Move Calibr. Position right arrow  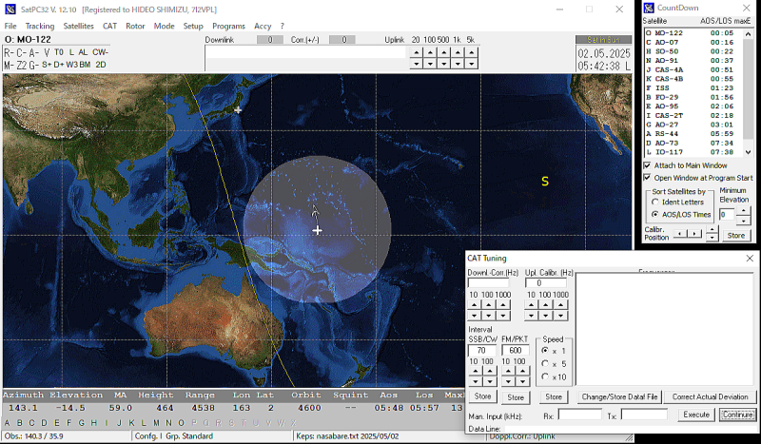[695, 234]
